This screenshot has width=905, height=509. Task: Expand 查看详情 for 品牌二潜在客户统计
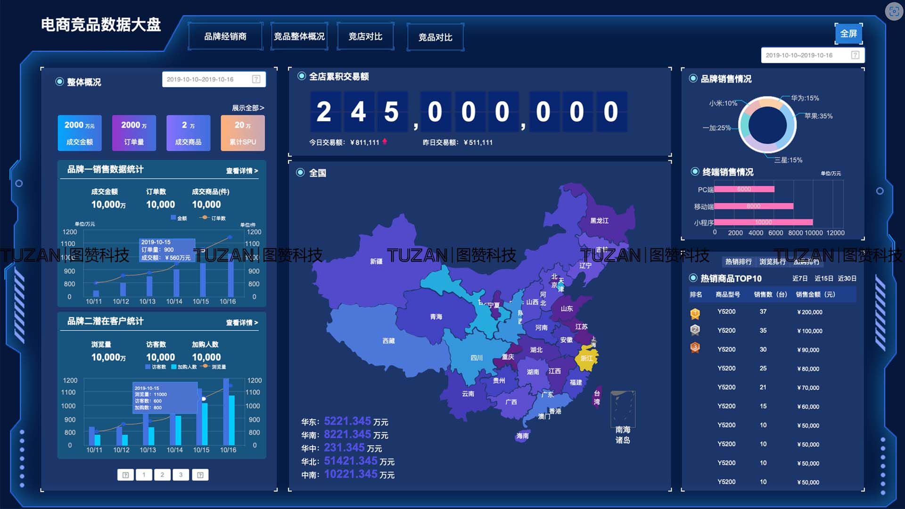tap(242, 322)
